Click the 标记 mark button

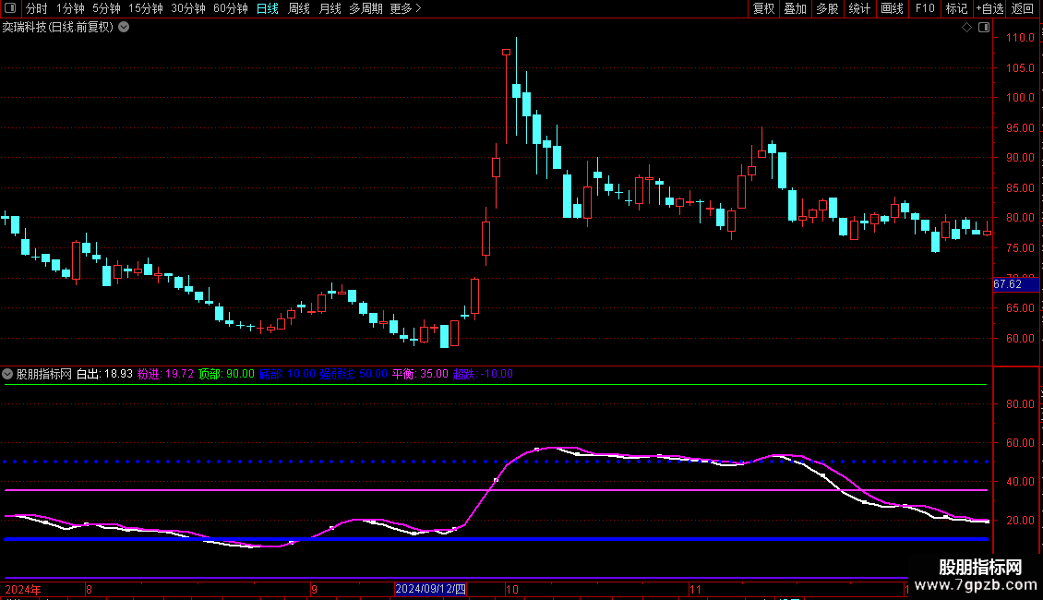click(956, 8)
